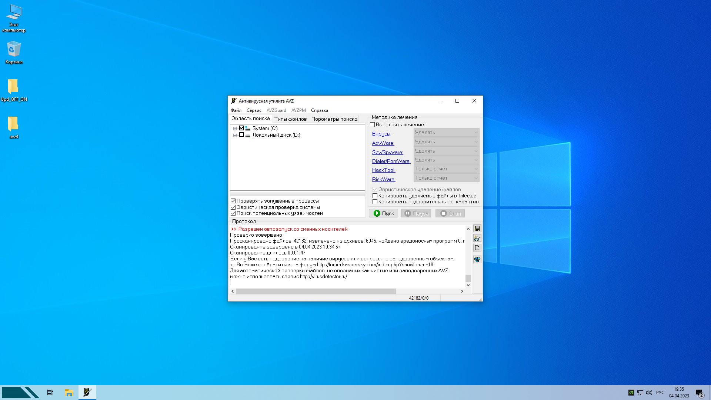This screenshot has height=400, width=711.
Task: Open File Explorer from the taskbar
Action: click(x=69, y=392)
